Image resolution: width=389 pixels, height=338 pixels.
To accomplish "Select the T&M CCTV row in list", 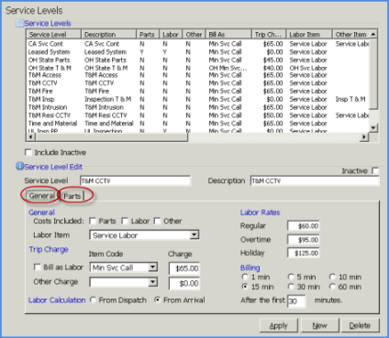I will click(198, 83).
